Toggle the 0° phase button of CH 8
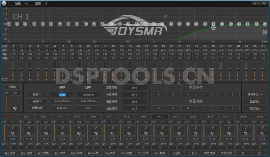The height and width of the screenshot is (157, 270). [129, 128]
